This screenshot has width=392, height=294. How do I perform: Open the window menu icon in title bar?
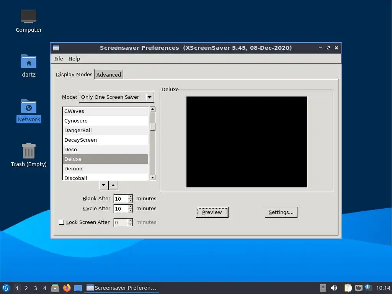[56, 48]
